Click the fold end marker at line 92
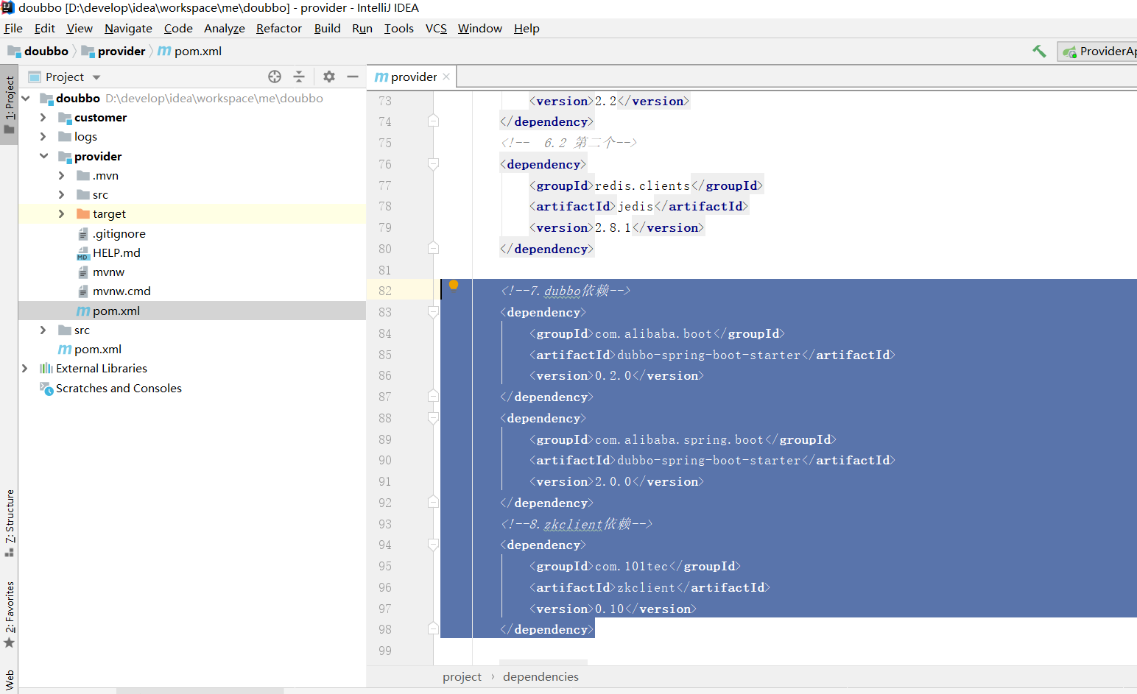The width and height of the screenshot is (1137, 694). tap(433, 502)
